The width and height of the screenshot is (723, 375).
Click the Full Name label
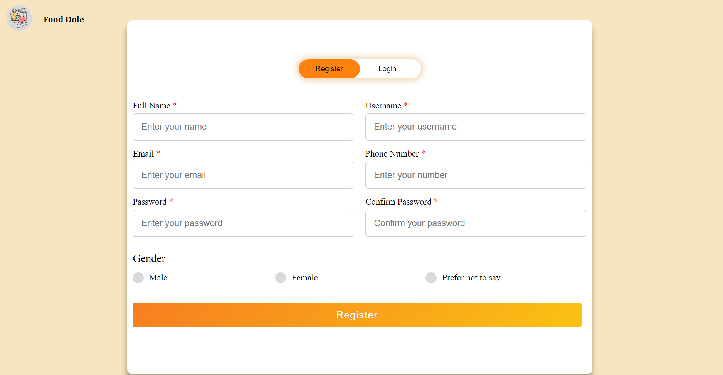pos(151,106)
